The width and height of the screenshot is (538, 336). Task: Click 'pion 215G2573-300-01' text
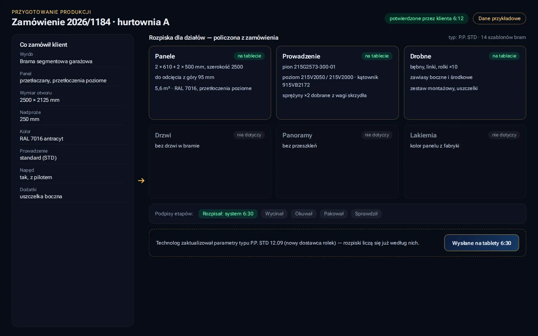click(309, 67)
